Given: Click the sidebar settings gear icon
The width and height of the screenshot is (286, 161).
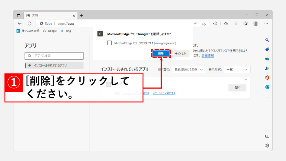Looking at the screenshot, I should click(267, 145).
